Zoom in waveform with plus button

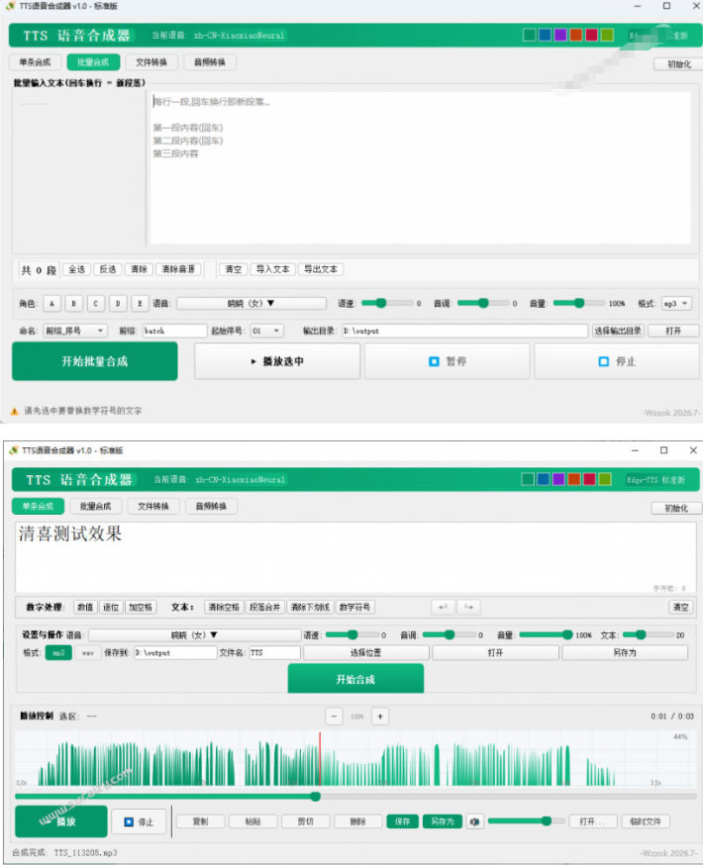[380, 716]
